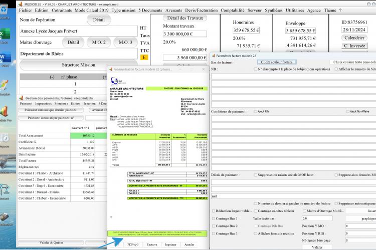Select the Date Facture cell 12/02/2018
Image resolution: width=376 pixels, height=250 pixels.
click(83, 154)
